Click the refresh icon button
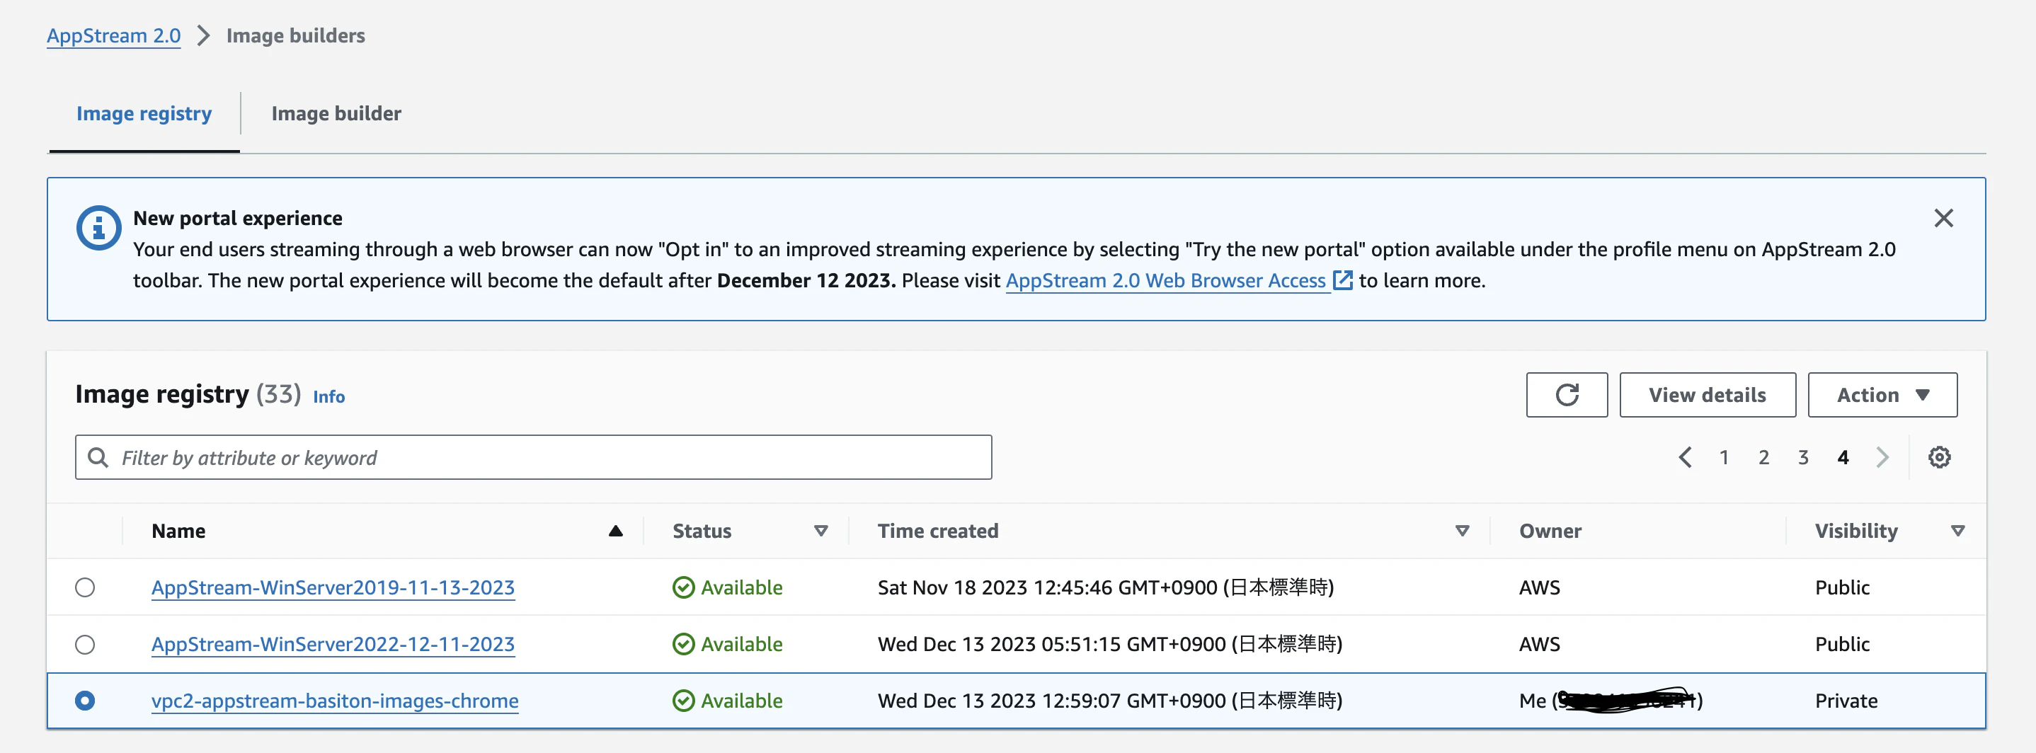2036x753 pixels. pyautogui.click(x=1566, y=394)
